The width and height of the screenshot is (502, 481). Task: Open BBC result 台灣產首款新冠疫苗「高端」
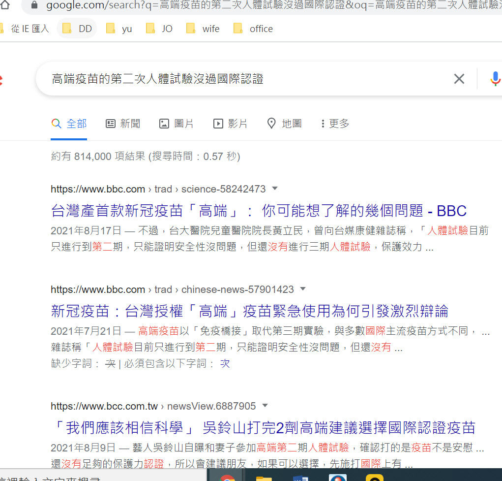coord(259,211)
